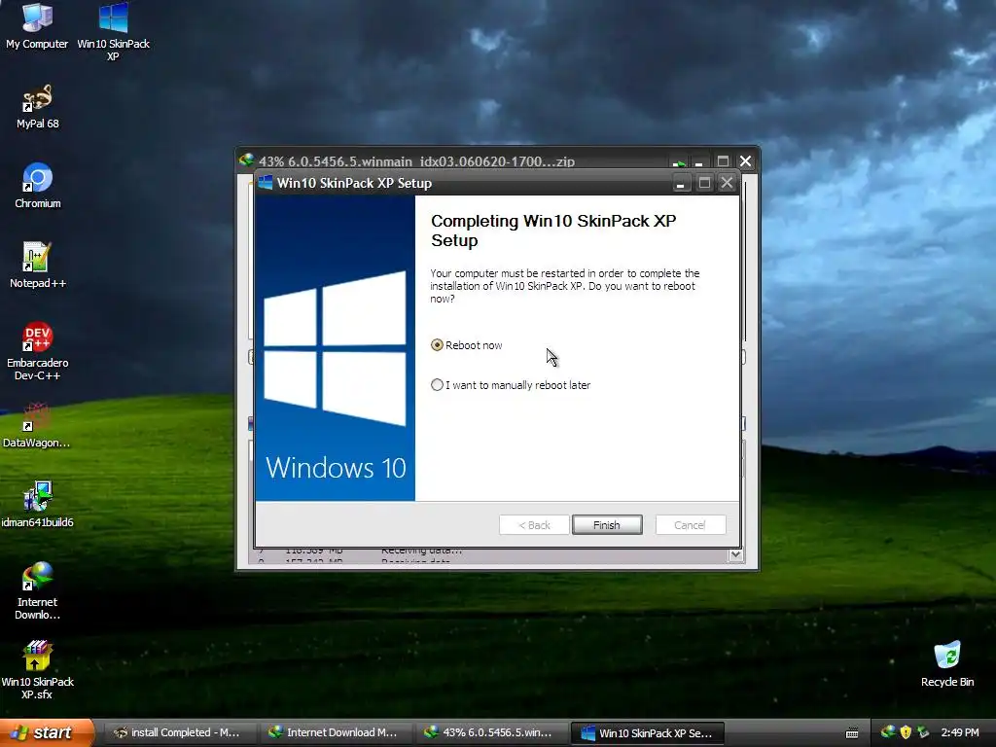Open Internet Download Manager desktop icon
This screenshot has width=996, height=747.
click(x=38, y=590)
